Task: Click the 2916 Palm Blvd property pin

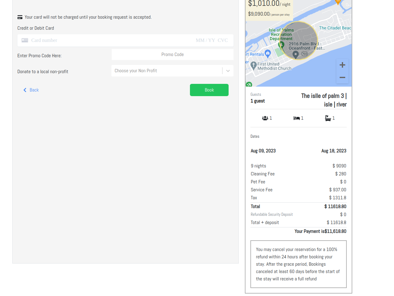Action: click(x=295, y=54)
